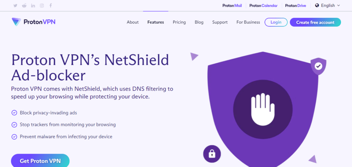Viewport: 352px width, 167px height.
Task: Go to the For Business page
Action: coord(248,22)
